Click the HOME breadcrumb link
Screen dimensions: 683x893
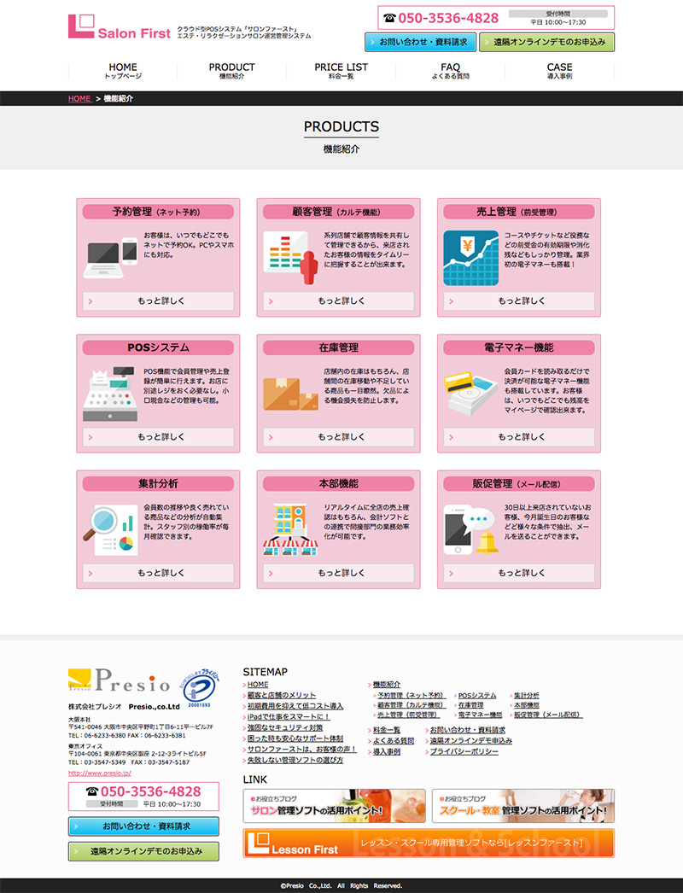[79, 99]
